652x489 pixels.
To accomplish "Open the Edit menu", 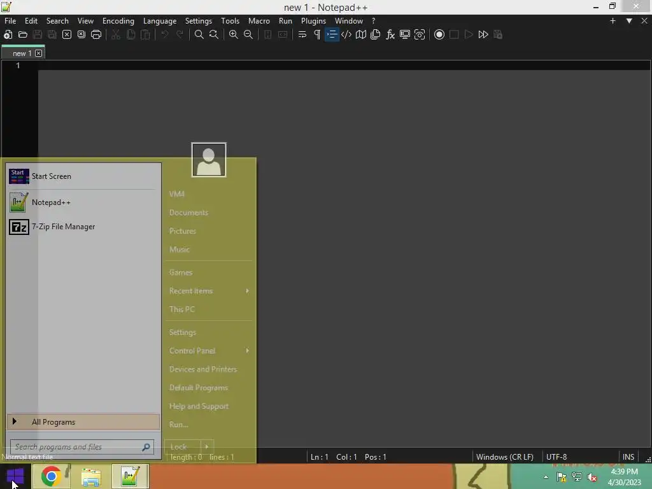I will pos(31,21).
